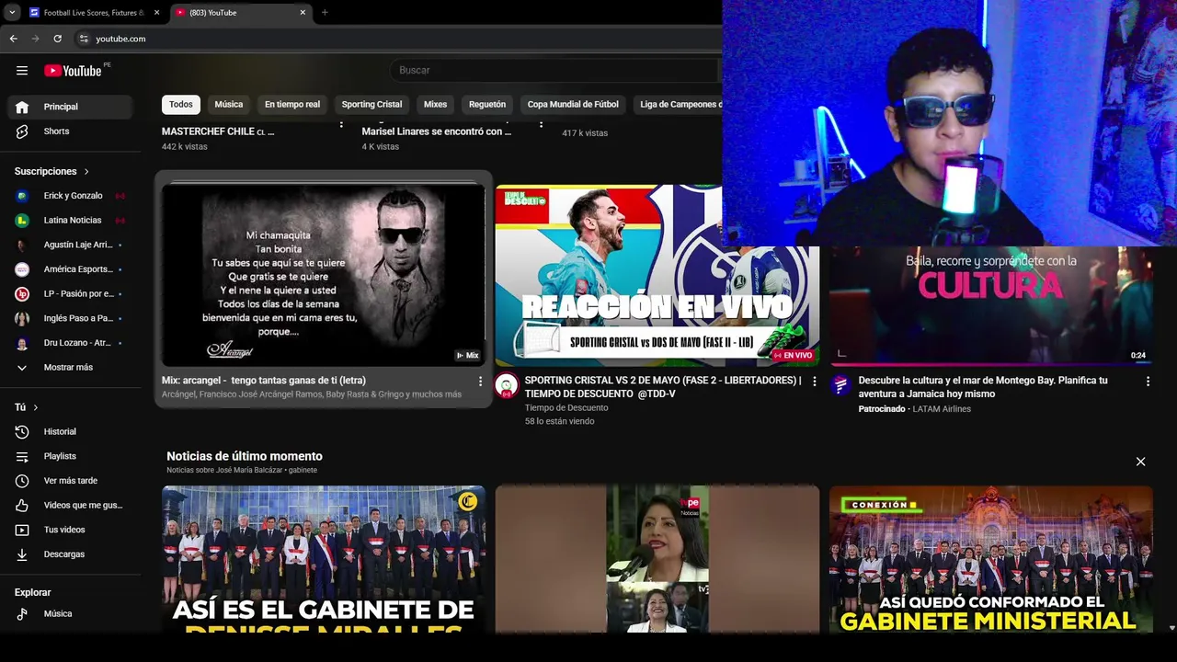
Task: Open Descargas in the sidebar
Action: [71, 554]
